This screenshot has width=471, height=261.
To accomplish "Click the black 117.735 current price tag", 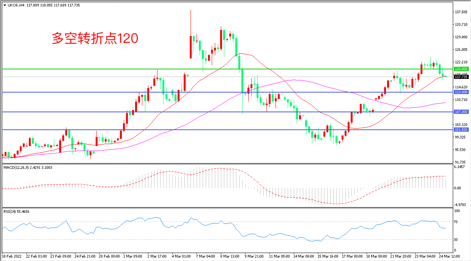I will [461, 77].
